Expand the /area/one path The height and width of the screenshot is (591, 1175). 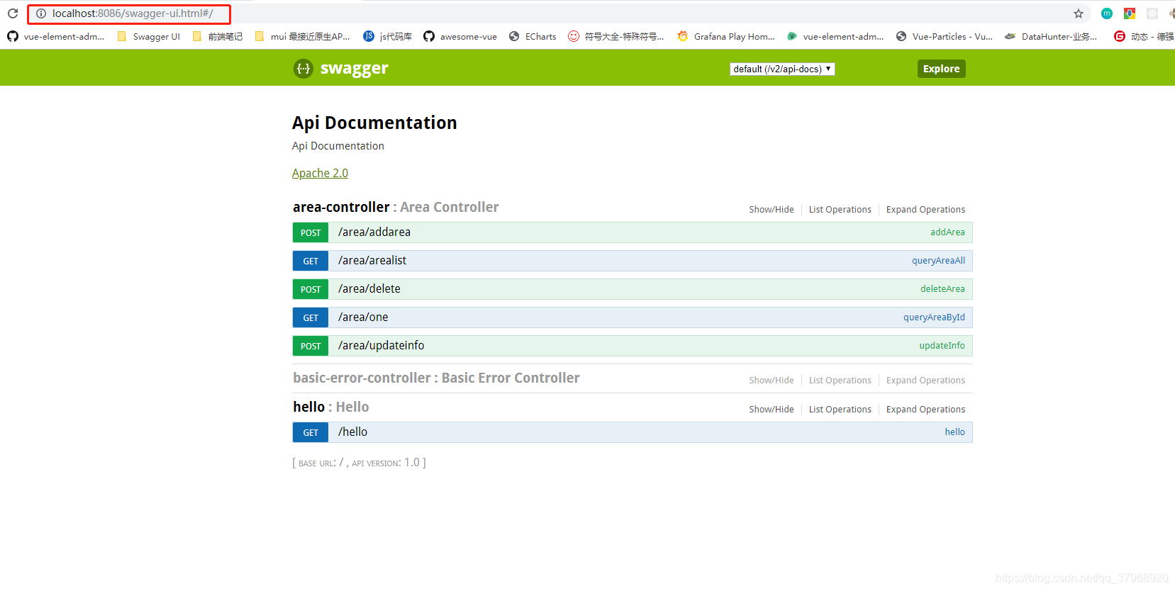[363, 317]
